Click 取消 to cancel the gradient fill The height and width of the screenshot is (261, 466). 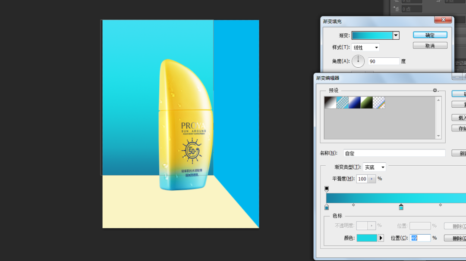pyautogui.click(x=429, y=45)
